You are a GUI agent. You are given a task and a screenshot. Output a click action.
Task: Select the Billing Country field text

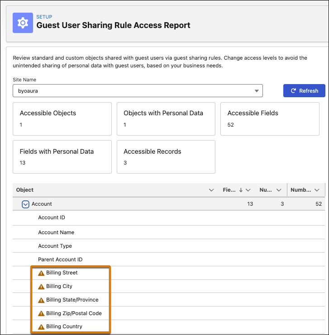64,326
